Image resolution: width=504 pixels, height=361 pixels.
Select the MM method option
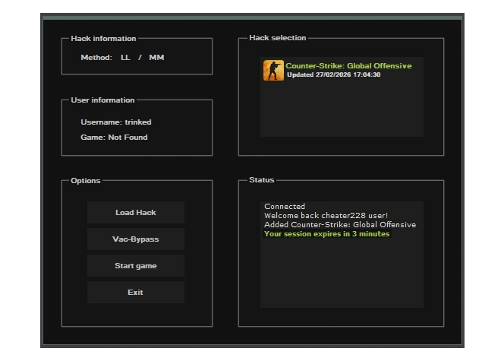pyautogui.click(x=156, y=58)
